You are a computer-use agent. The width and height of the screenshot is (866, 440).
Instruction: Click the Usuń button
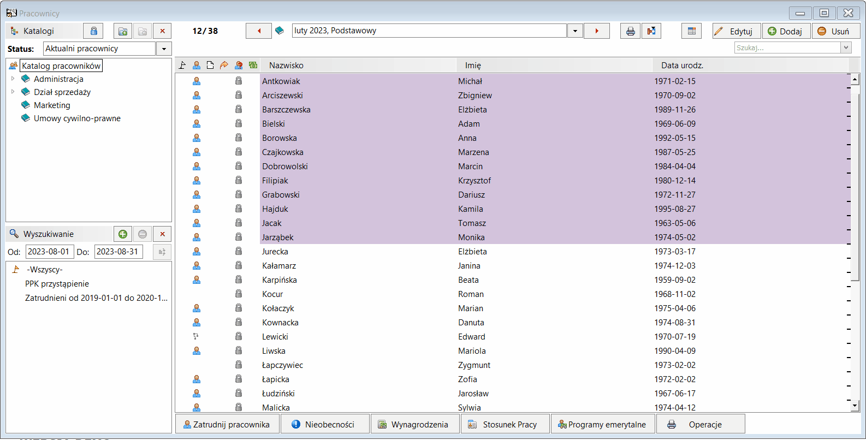(836, 31)
